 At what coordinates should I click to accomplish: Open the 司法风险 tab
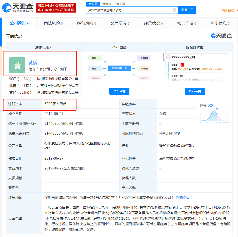(x=53, y=23)
